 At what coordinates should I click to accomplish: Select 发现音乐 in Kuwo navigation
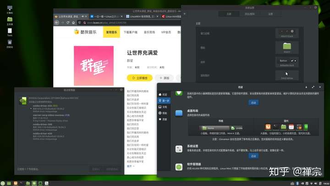(111, 32)
